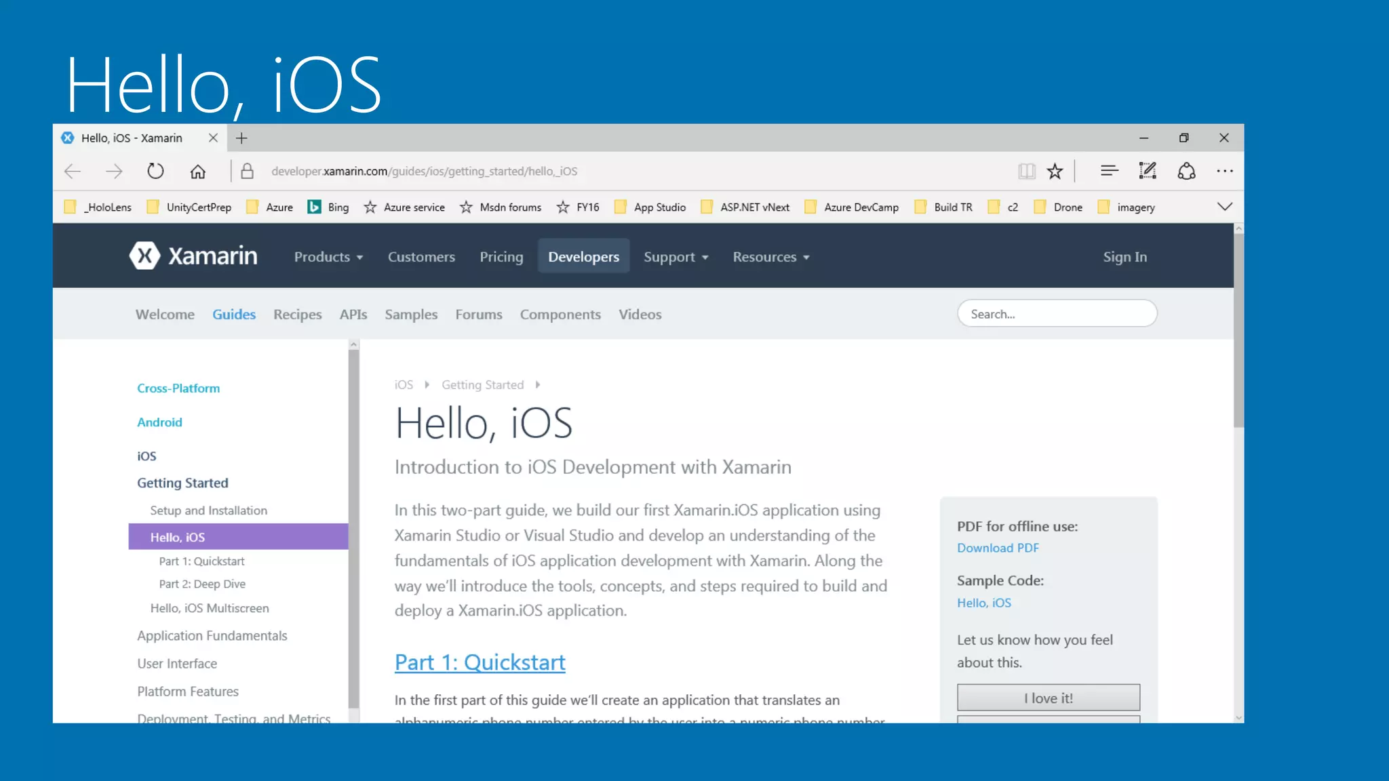The height and width of the screenshot is (781, 1389).
Task: Open the Drone favorites folder
Action: 1058,207
